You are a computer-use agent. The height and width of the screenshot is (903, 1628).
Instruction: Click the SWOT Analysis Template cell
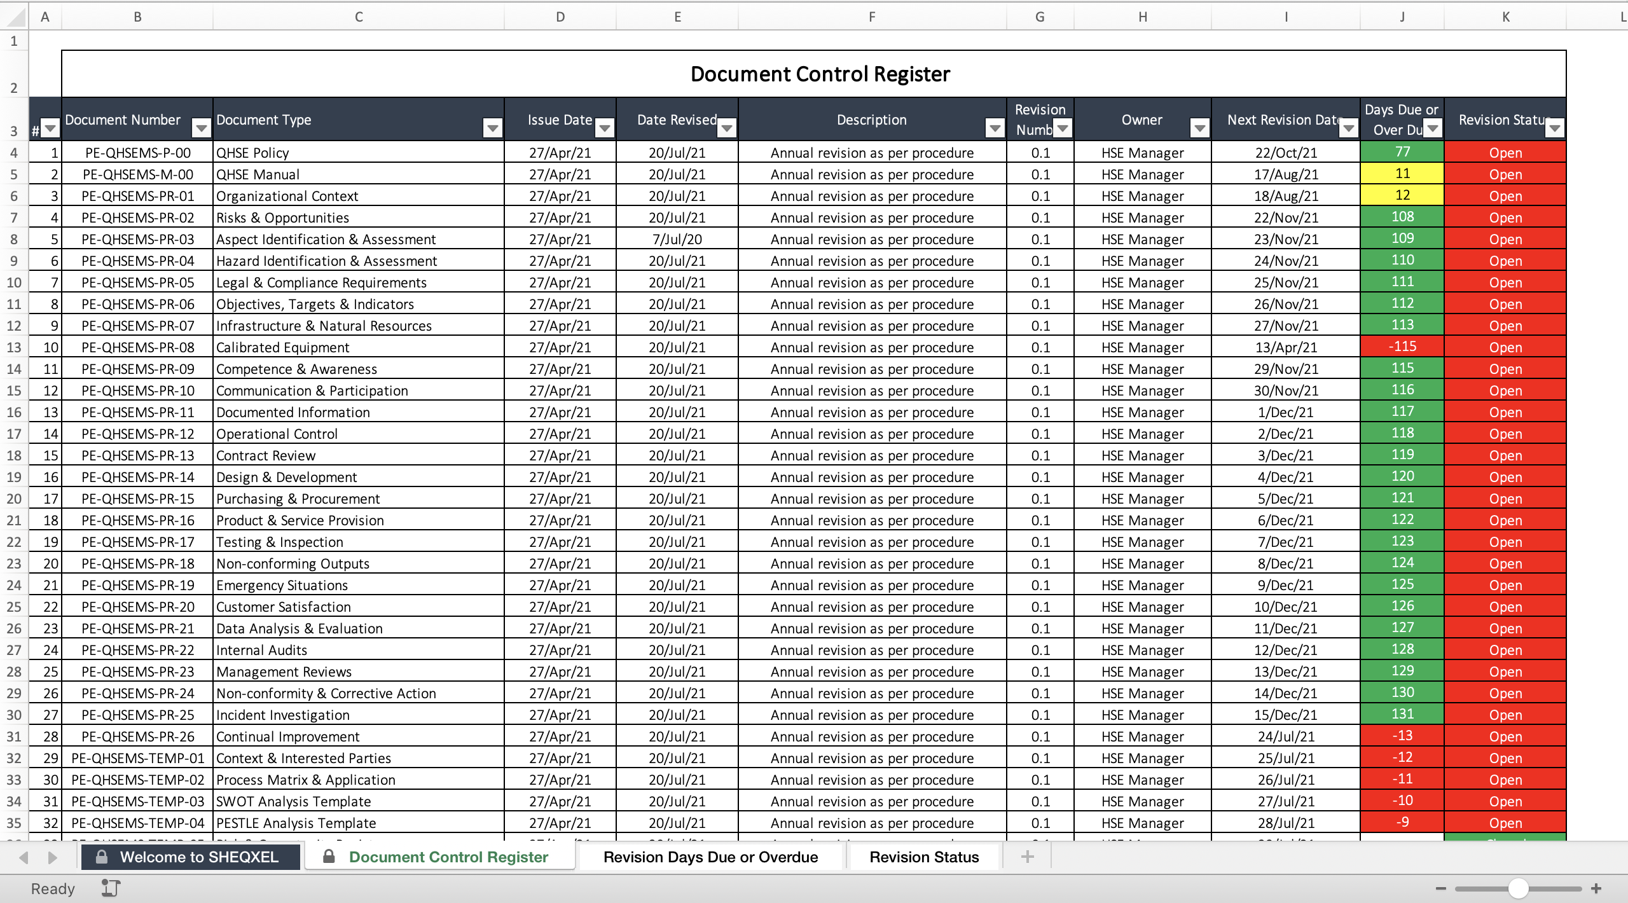[x=359, y=801]
